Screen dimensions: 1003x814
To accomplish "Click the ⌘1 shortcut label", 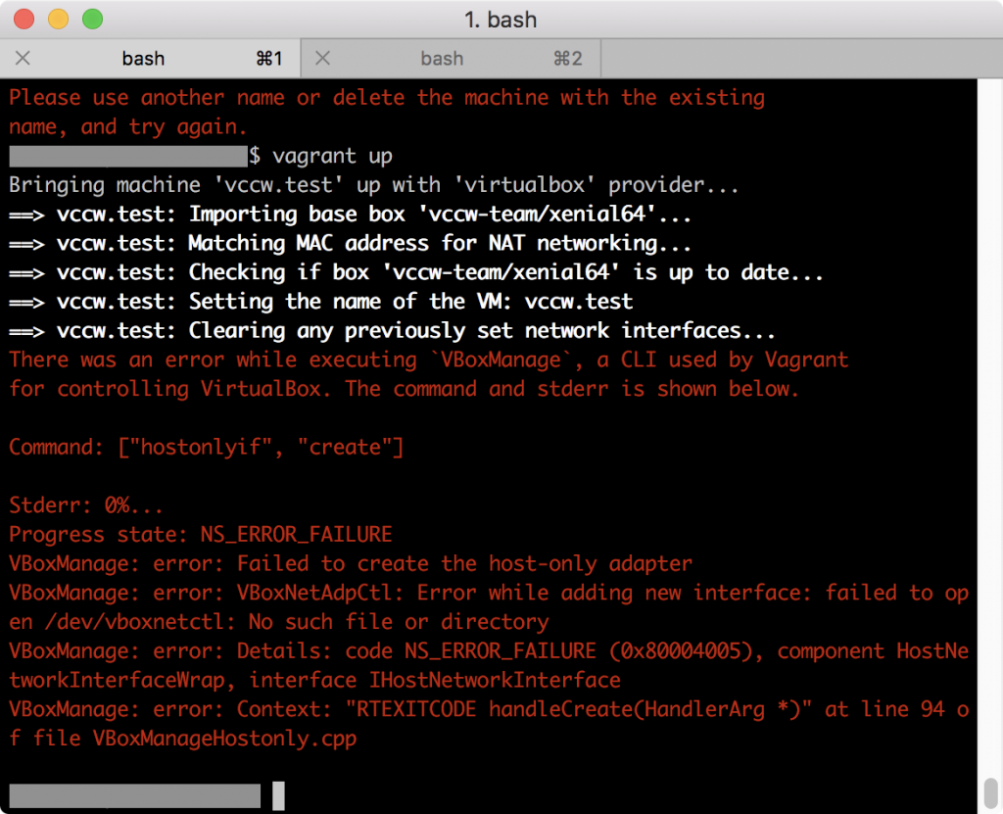I will coord(269,59).
